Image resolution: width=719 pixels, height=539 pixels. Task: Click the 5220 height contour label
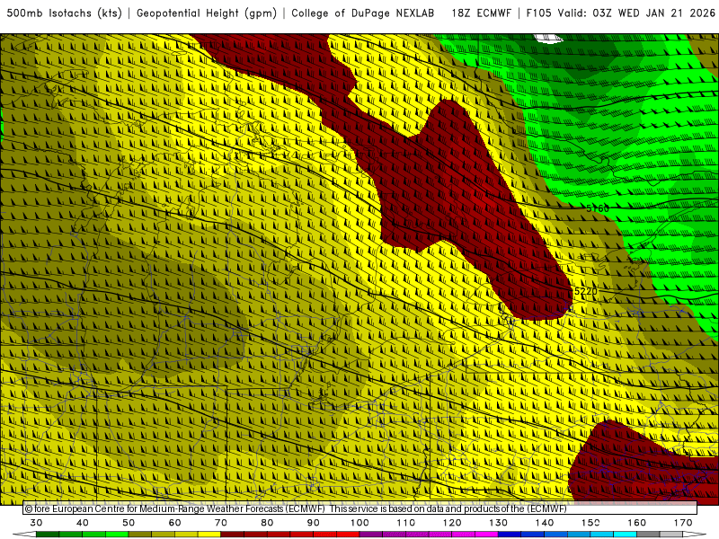(x=586, y=291)
